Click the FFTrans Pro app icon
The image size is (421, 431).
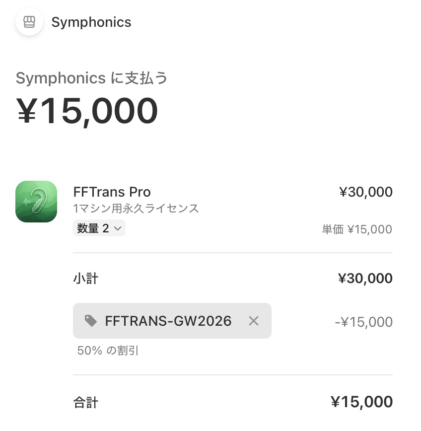pos(36,202)
